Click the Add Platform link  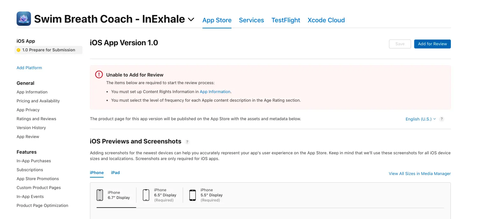pos(29,68)
